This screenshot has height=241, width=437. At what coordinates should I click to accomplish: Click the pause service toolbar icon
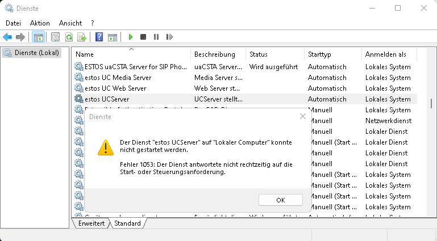coord(156,37)
